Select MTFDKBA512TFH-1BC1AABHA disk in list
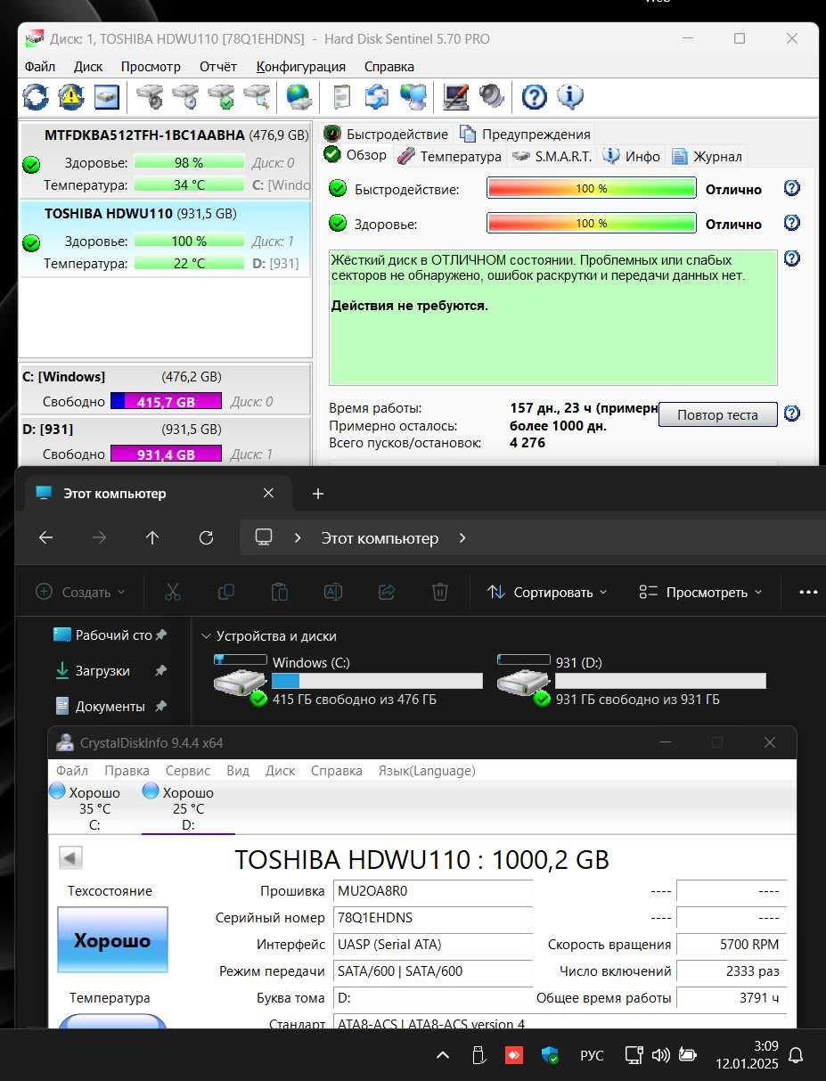The width and height of the screenshot is (826, 1081). 165,160
